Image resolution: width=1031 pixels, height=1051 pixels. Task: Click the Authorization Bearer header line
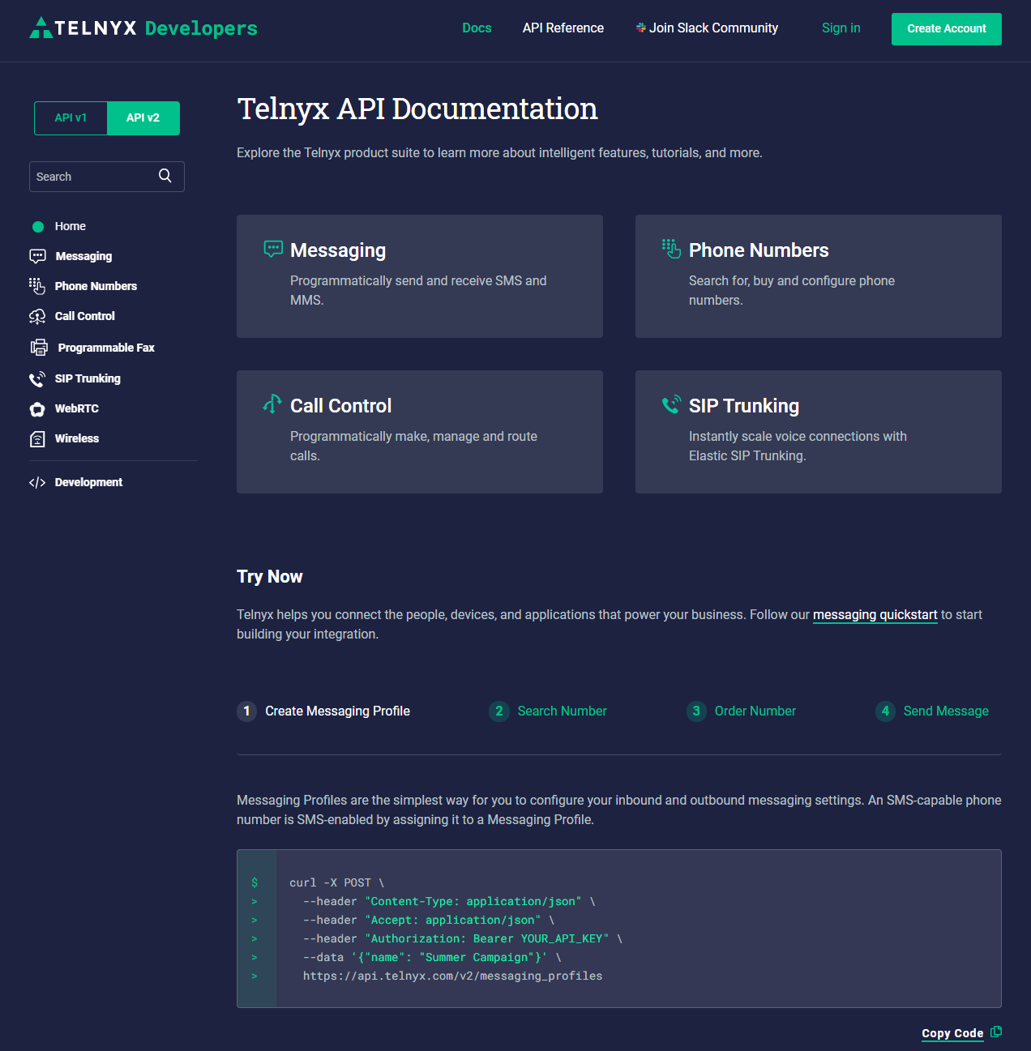point(463,939)
